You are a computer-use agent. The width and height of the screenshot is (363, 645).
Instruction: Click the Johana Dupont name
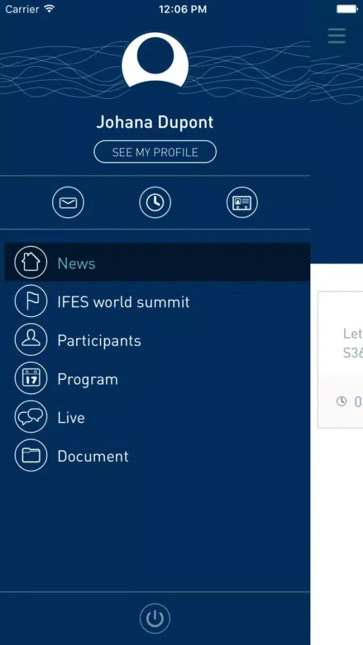155,122
